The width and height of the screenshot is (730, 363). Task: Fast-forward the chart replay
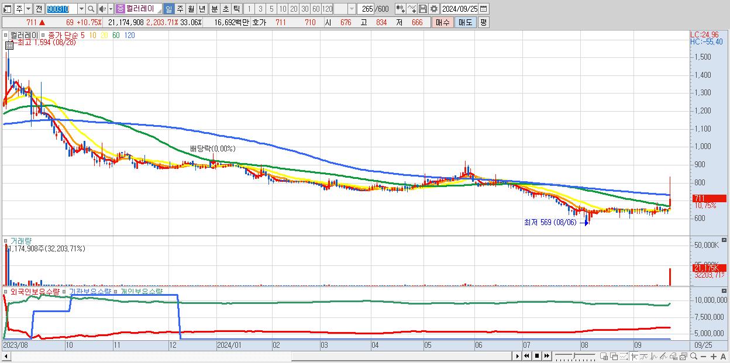click(546, 356)
